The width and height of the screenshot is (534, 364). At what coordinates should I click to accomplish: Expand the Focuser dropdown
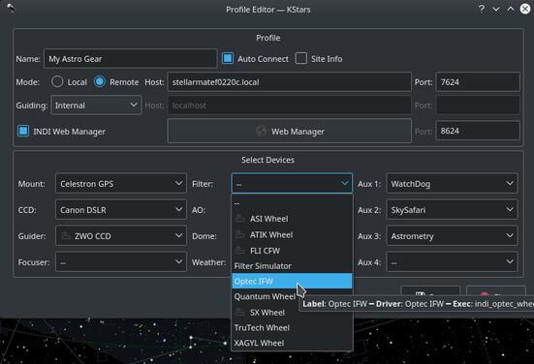121,262
